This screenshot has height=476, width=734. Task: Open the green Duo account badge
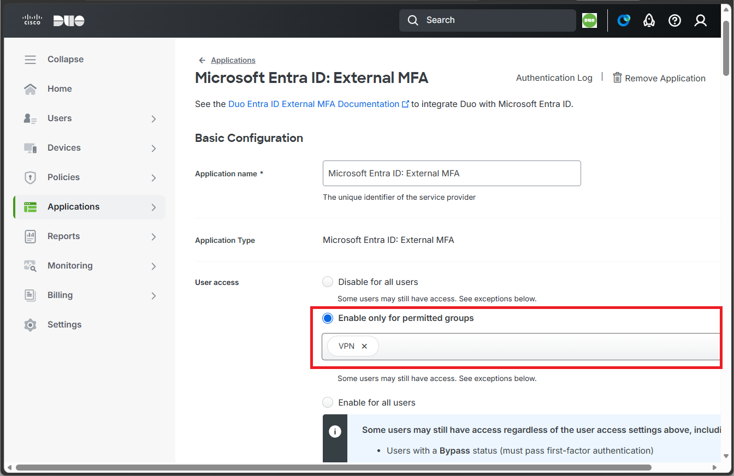[589, 21]
